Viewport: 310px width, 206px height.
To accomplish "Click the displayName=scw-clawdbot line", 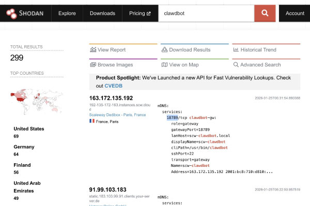I will (x=198, y=142).
